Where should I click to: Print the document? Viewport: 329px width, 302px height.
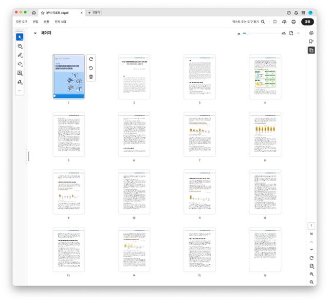(294, 22)
